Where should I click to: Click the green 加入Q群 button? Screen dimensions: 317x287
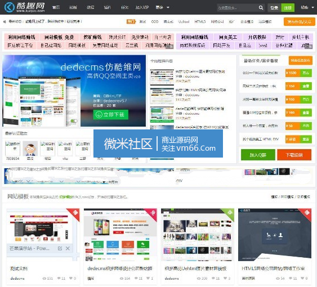pos(258,155)
